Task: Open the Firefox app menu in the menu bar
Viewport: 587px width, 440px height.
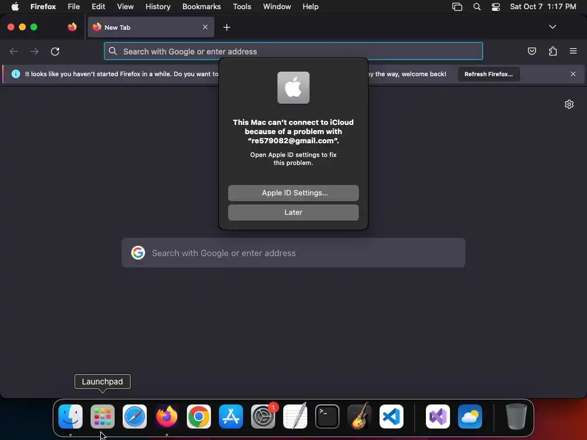Action: point(43,7)
